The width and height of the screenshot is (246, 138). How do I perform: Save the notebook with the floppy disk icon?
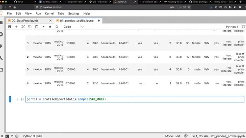[10, 27]
